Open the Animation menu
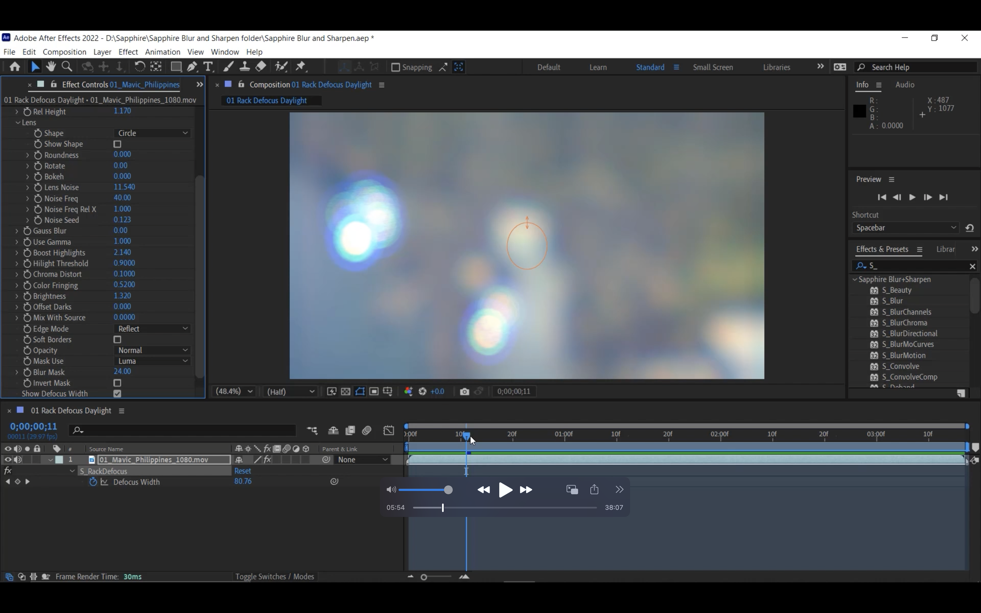 (162, 52)
